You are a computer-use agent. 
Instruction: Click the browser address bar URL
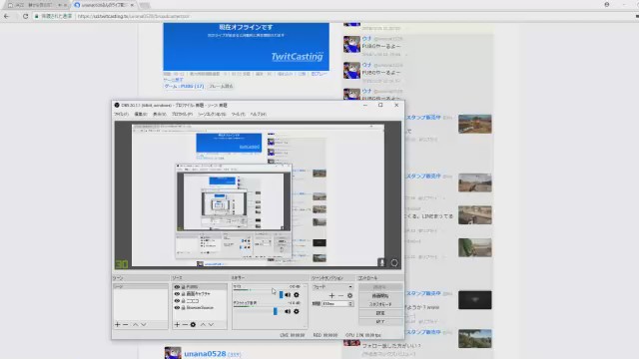pos(133,16)
